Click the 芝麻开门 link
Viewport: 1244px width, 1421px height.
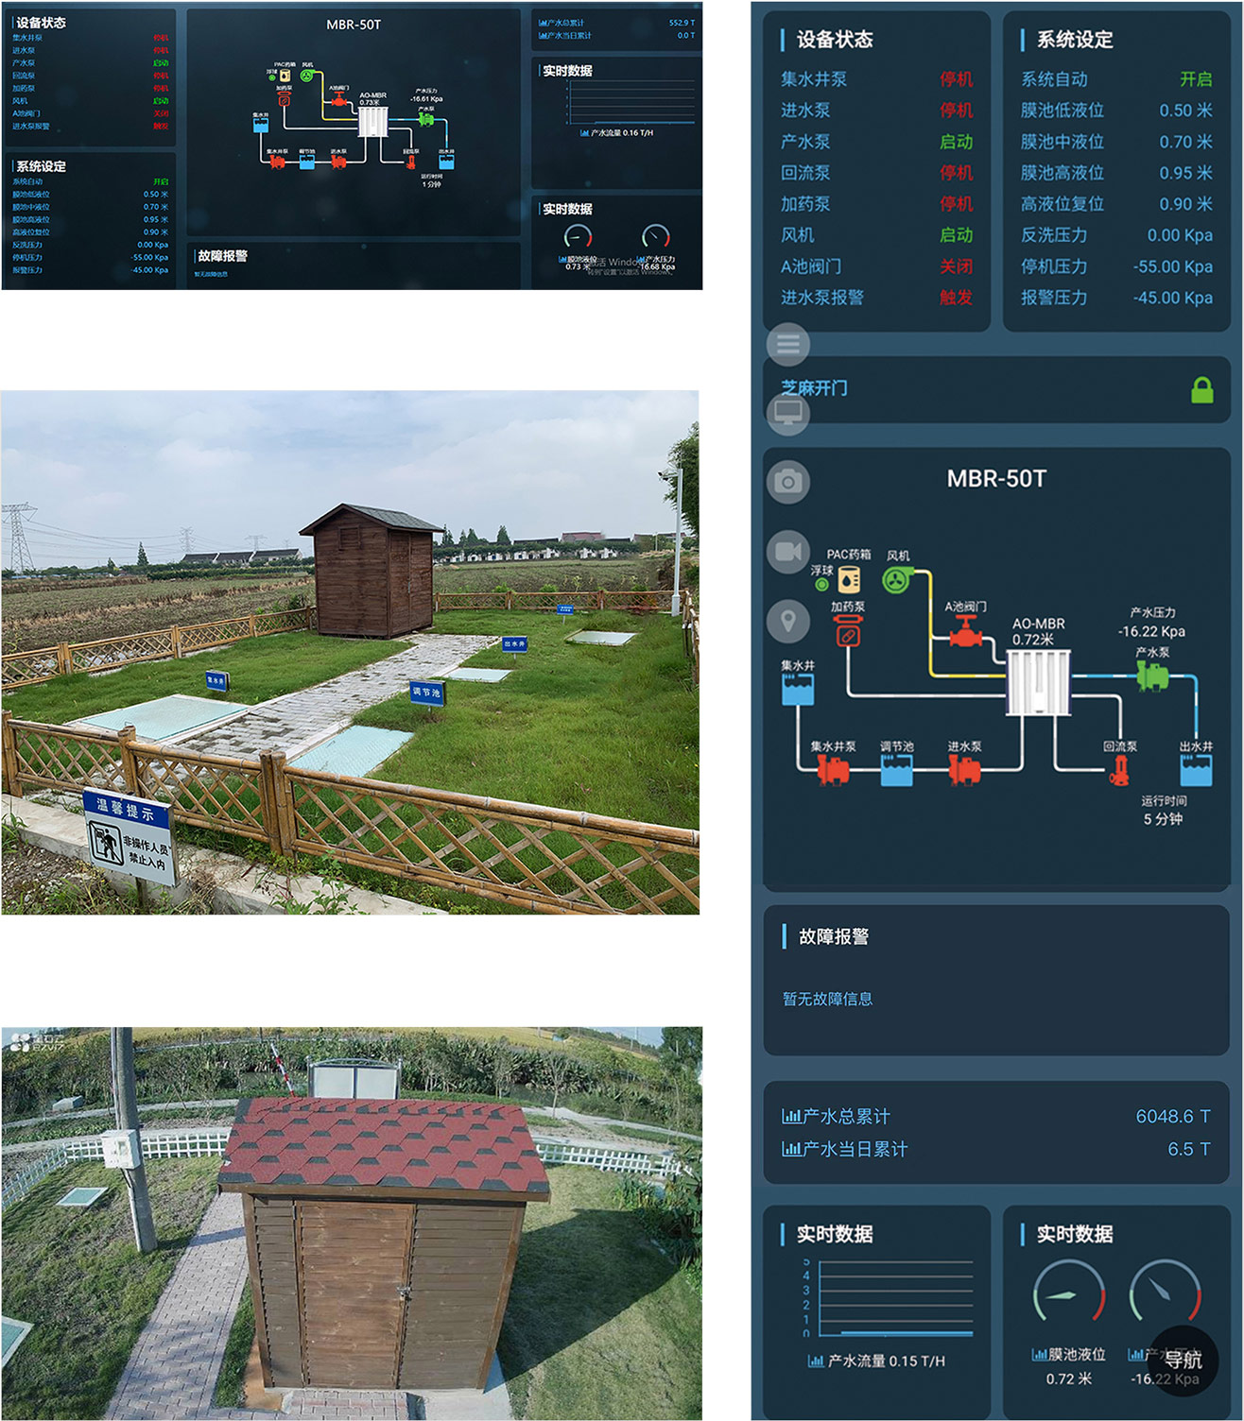point(814,388)
